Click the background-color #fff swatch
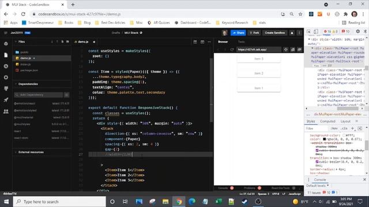 click(x=344, y=136)
